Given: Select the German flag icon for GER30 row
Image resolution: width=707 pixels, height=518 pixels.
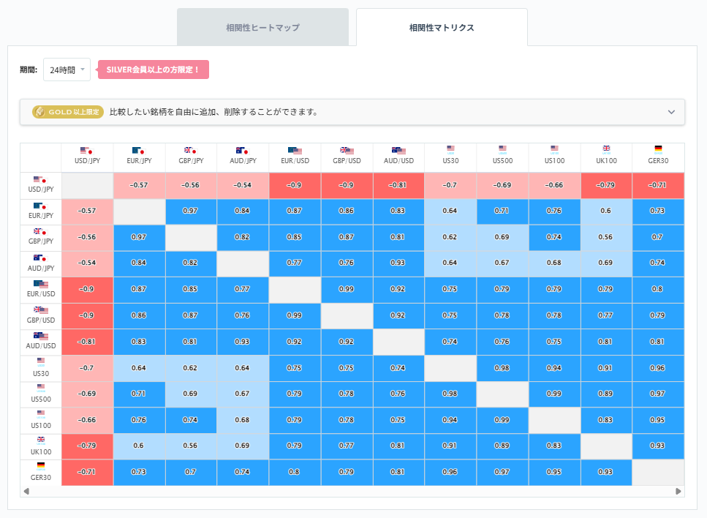Looking at the screenshot, I should 40,467.
